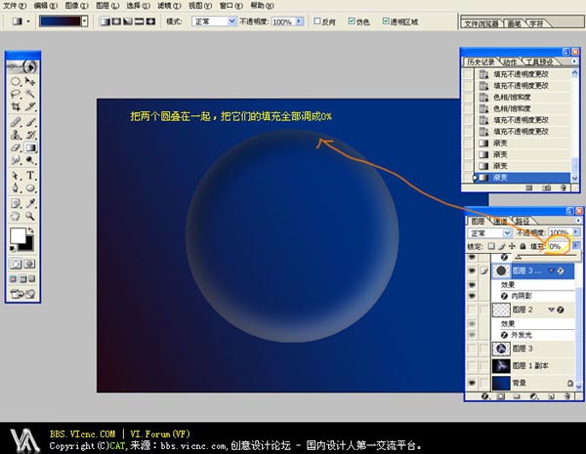Screen dimensions: 586x454
Task: Select the Zoom tool
Action: [x=30, y=216]
